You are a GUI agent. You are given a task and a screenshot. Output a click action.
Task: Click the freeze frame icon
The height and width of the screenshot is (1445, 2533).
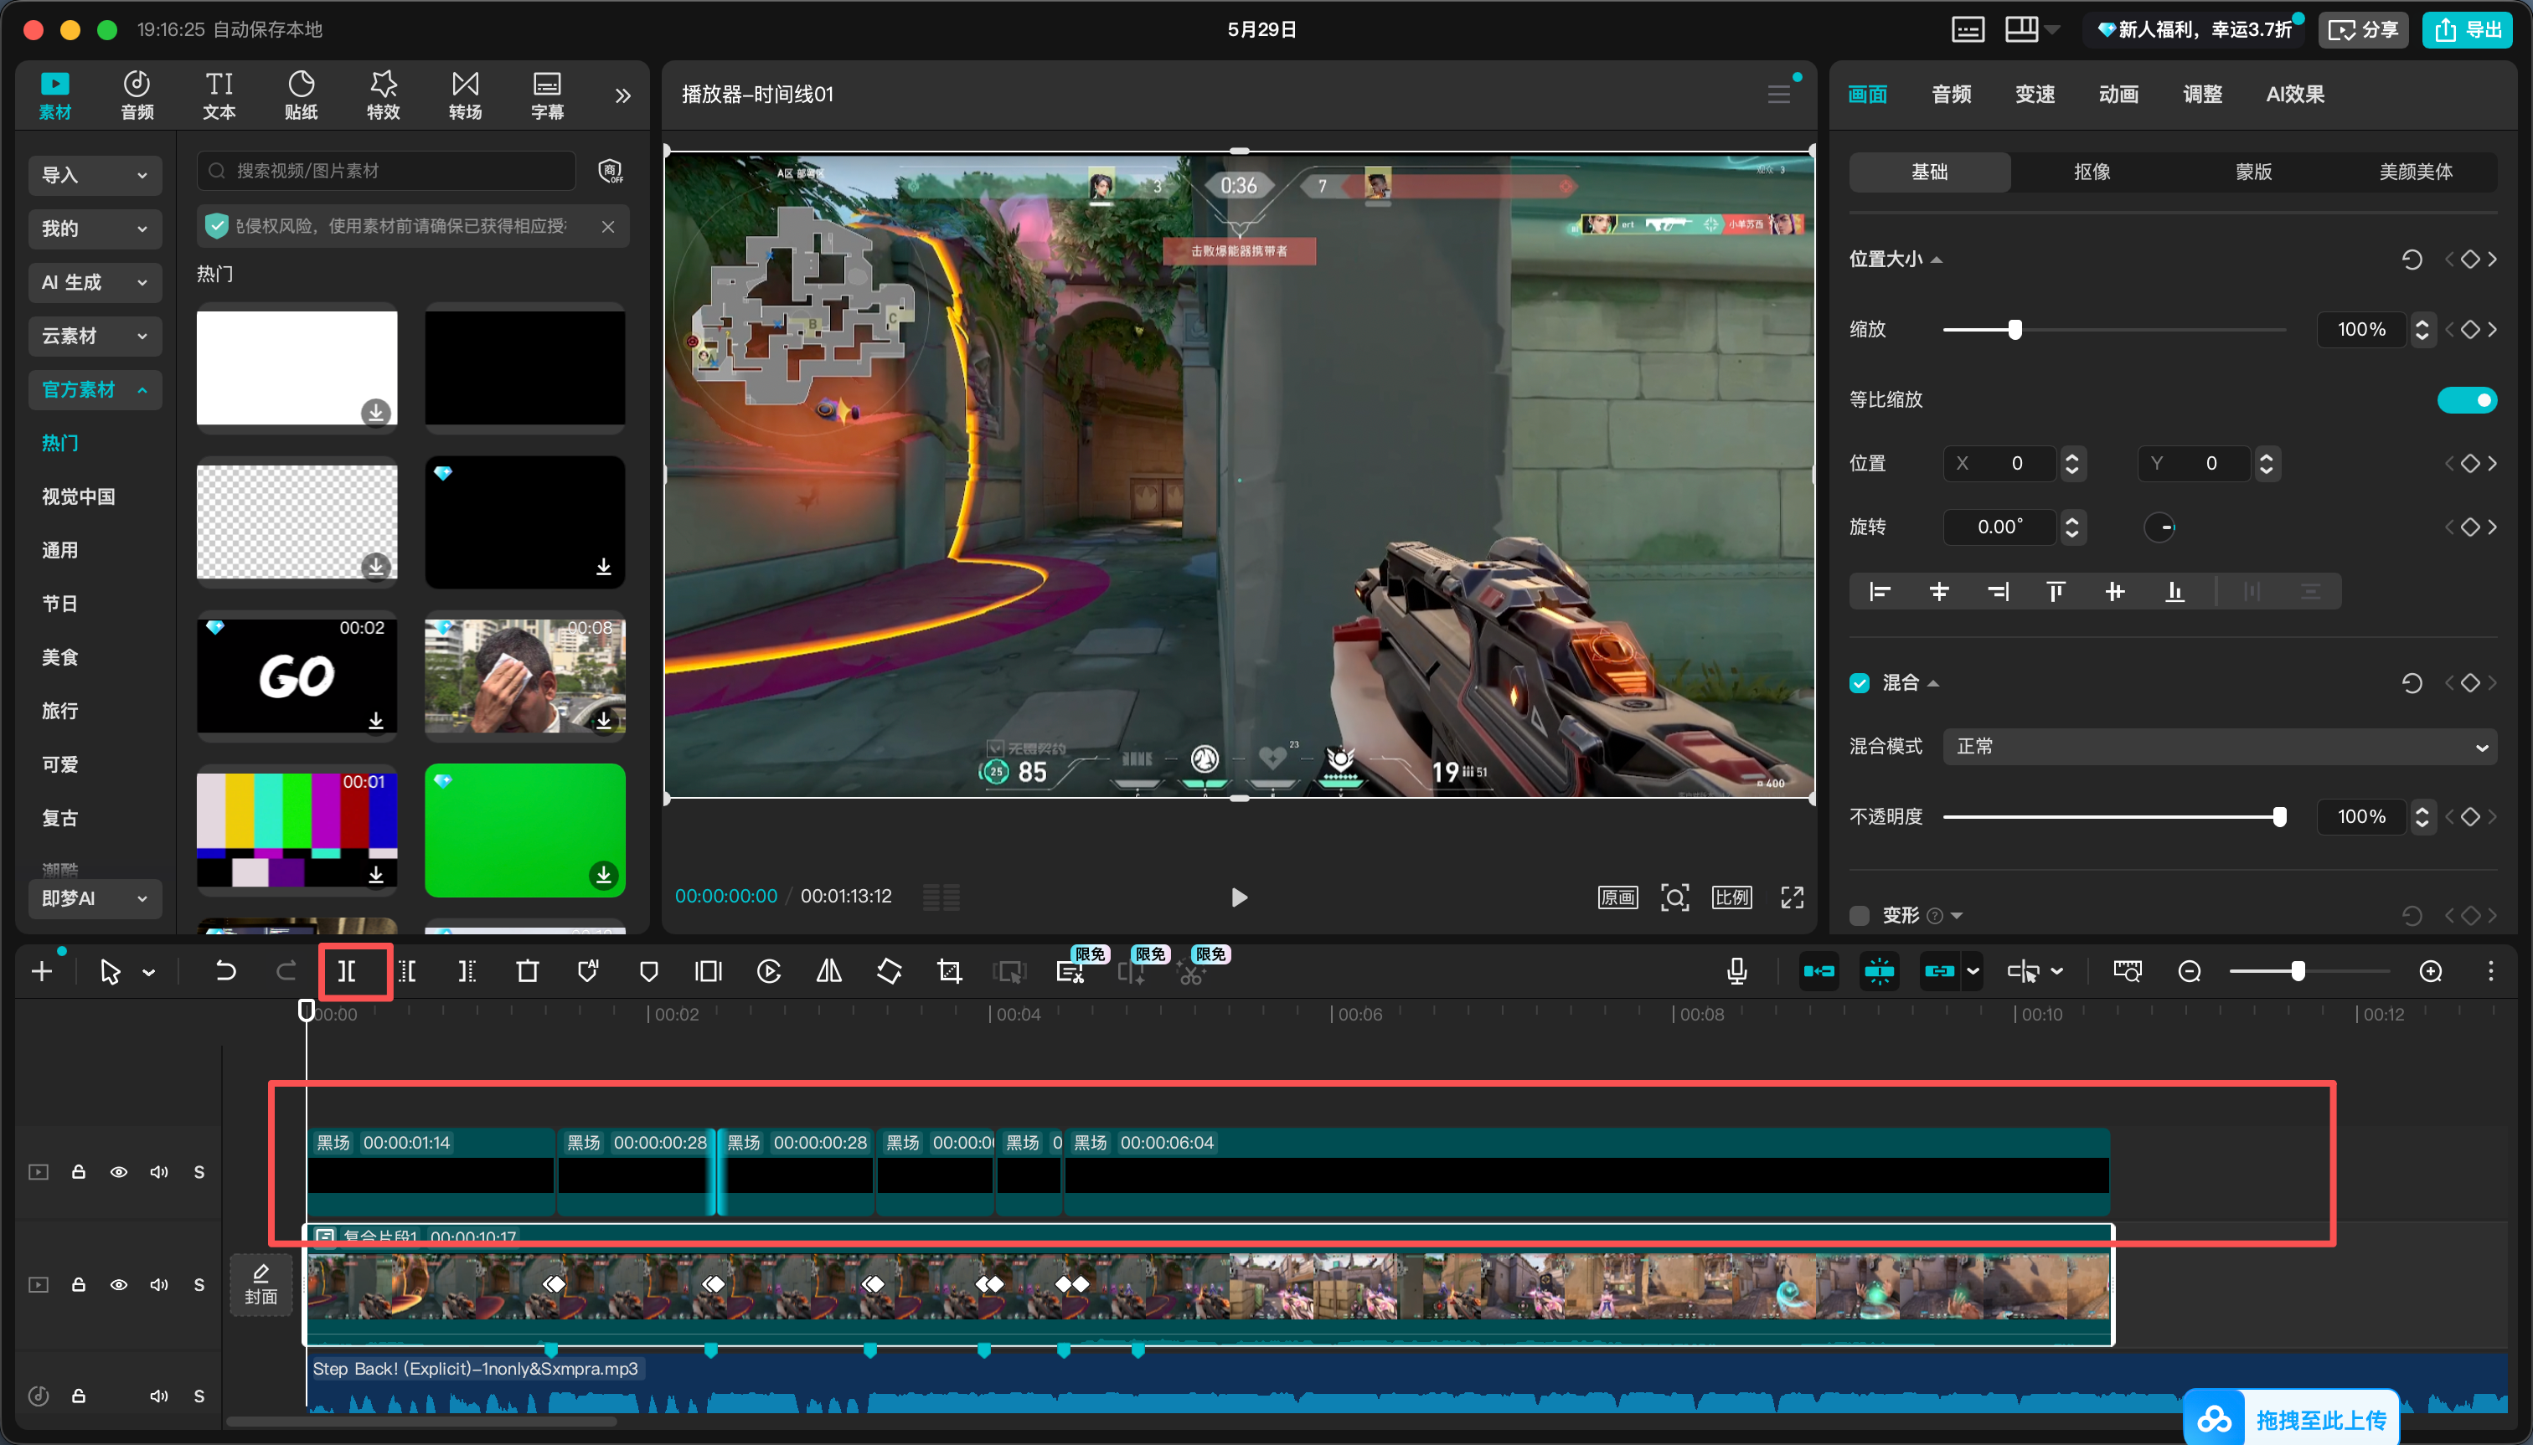tap(708, 972)
